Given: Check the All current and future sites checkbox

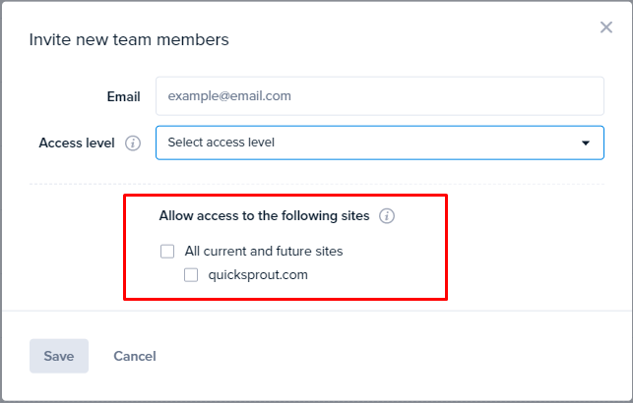Looking at the screenshot, I should (167, 251).
